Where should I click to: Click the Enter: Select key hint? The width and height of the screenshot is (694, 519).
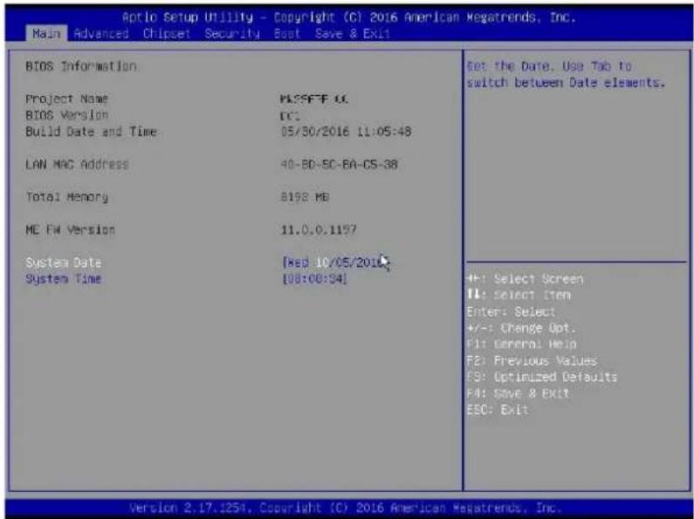pos(511,311)
